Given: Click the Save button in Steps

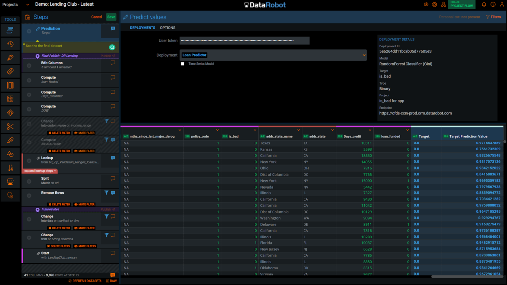Looking at the screenshot, I should (x=111, y=17).
